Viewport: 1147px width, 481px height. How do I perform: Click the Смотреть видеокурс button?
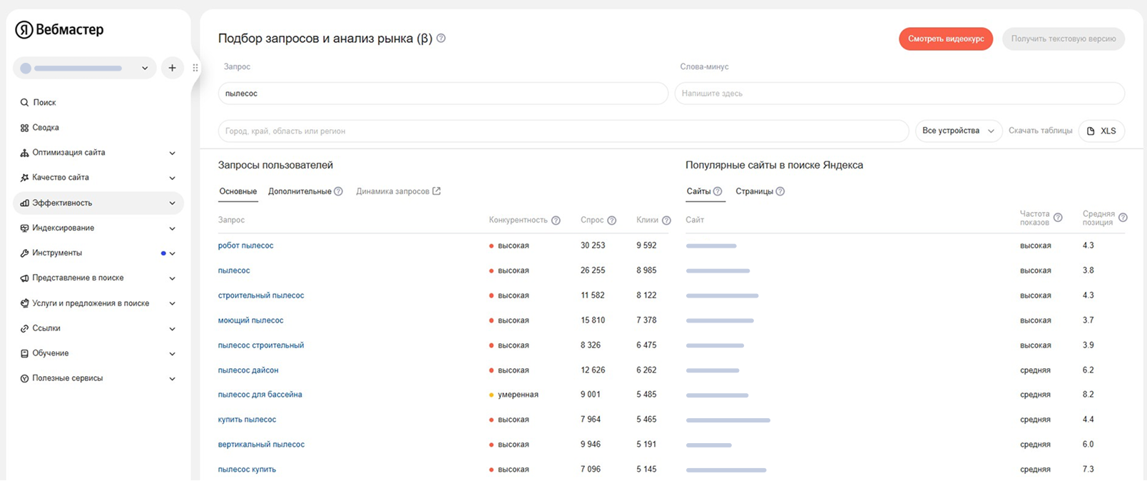point(946,39)
